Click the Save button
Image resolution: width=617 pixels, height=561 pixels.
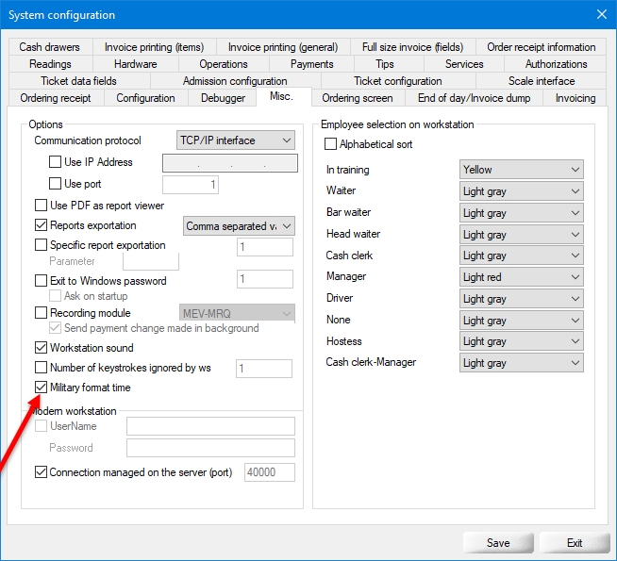pyautogui.click(x=498, y=543)
